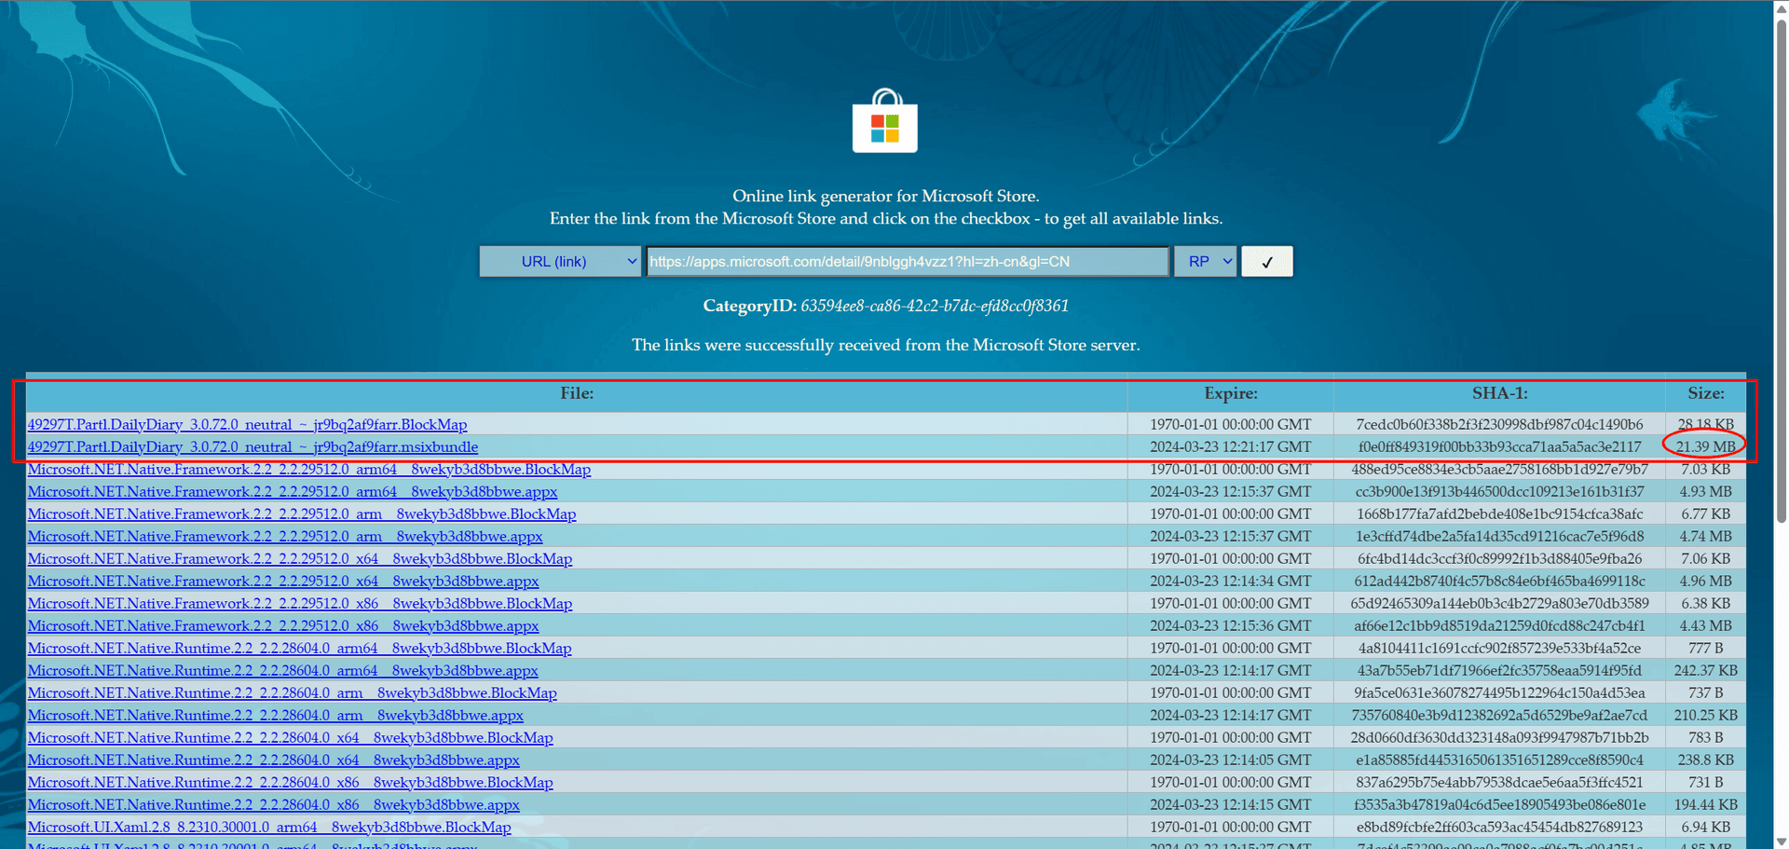Click the Microsoft Store URL input field
The width and height of the screenshot is (1789, 849).
[908, 262]
